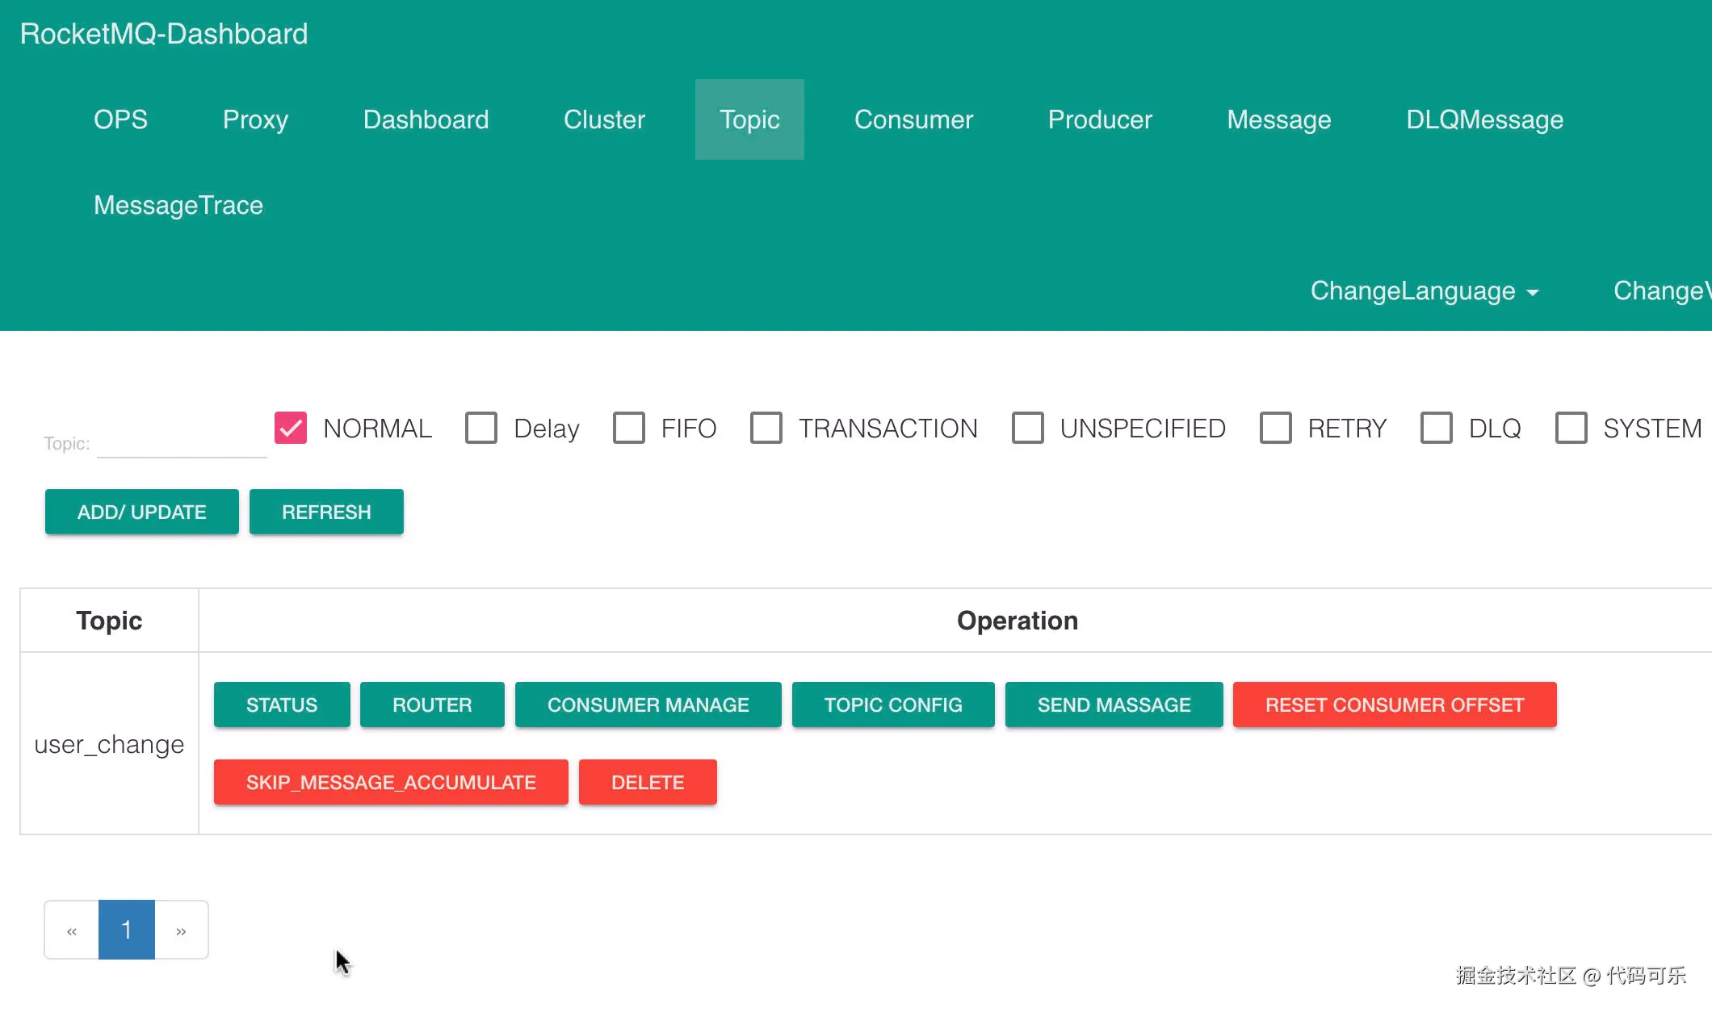The width and height of the screenshot is (1712, 1012).
Task: Open the Consumer tab
Action: pyautogui.click(x=913, y=119)
